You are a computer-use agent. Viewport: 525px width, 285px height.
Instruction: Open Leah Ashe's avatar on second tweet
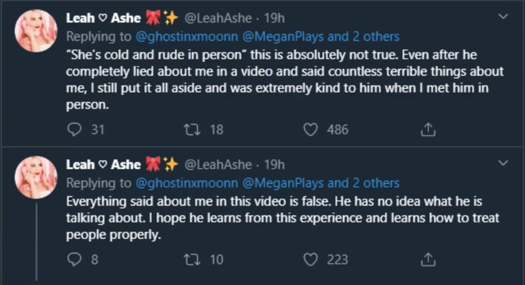coord(36,177)
